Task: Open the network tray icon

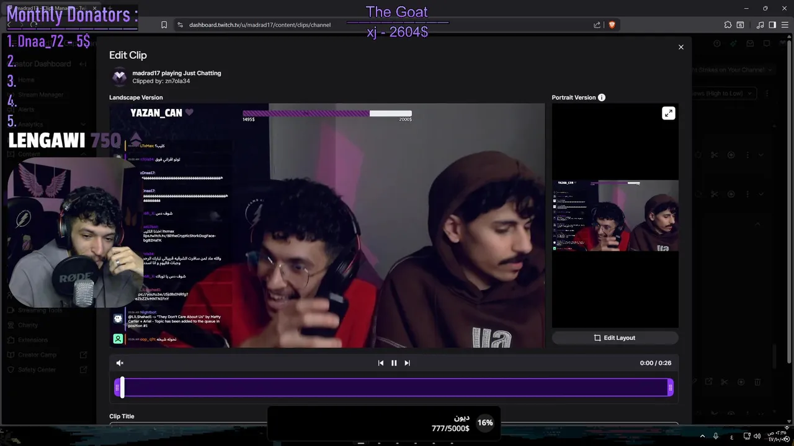Action: tap(747, 436)
